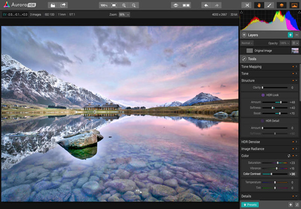The height and width of the screenshot is (209, 301).
Task: Open the layer options list menu
Action: (x=295, y=43)
